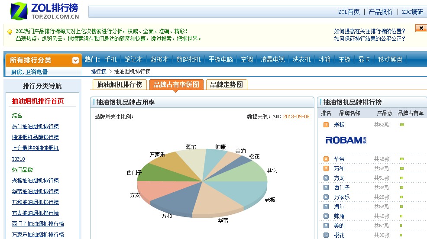Open 上升最快的抽油烟机 sidebar link
Screen dimensions: 427x239
point(36,148)
